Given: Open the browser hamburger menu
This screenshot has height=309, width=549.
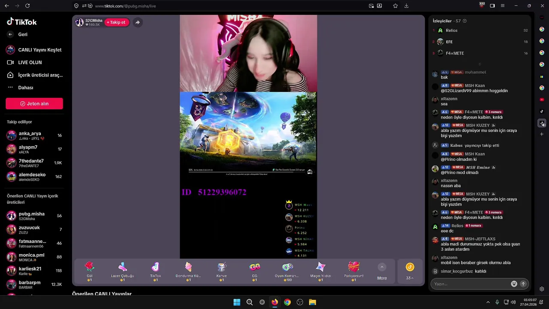Looking at the screenshot, I should pos(503,6).
